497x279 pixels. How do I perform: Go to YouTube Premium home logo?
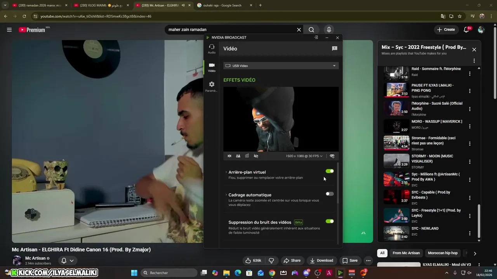[x=32, y=30]
